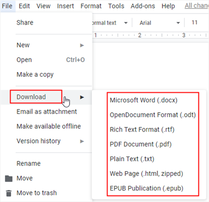Click the horizontal ruler at mark 2
This screenshot has width=209, height=202.
coord(140,35)
